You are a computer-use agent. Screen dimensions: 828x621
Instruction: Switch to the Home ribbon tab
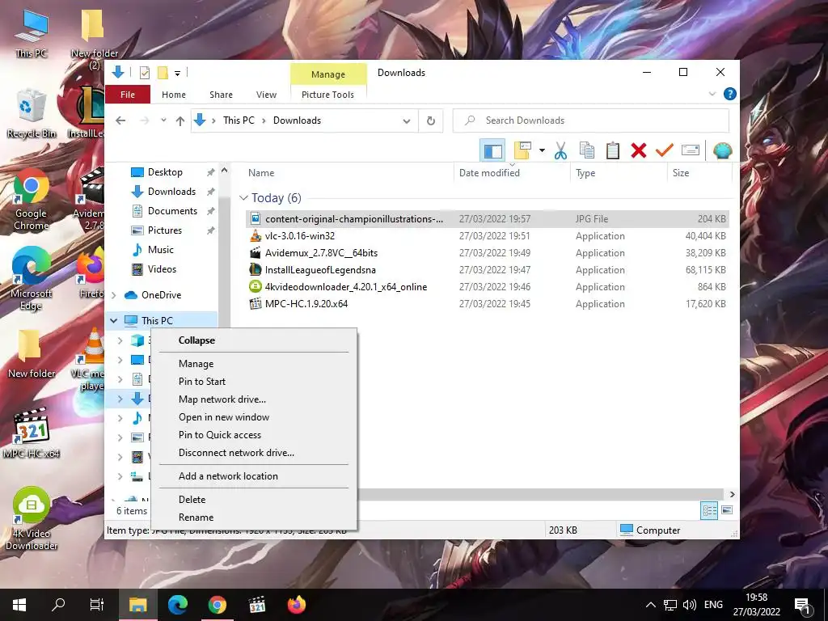click(x=174, y=95)
